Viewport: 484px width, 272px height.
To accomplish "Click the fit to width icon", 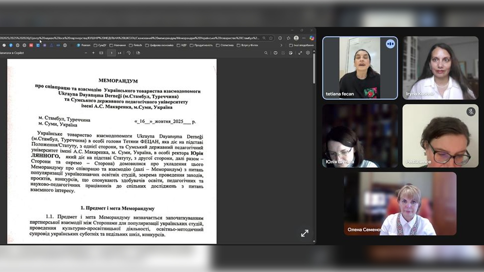I will [x=101, y=53].
